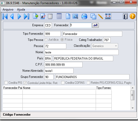Screen dimensions: 138x121
Task: Click the copy windows icon
Action: [93, 16]
